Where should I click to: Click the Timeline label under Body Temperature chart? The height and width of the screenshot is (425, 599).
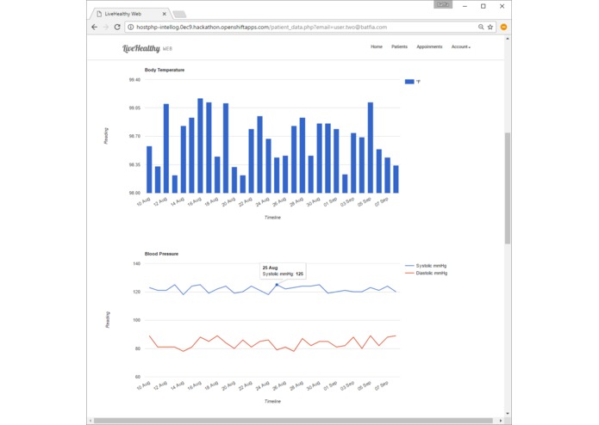(x=272, y=218)
